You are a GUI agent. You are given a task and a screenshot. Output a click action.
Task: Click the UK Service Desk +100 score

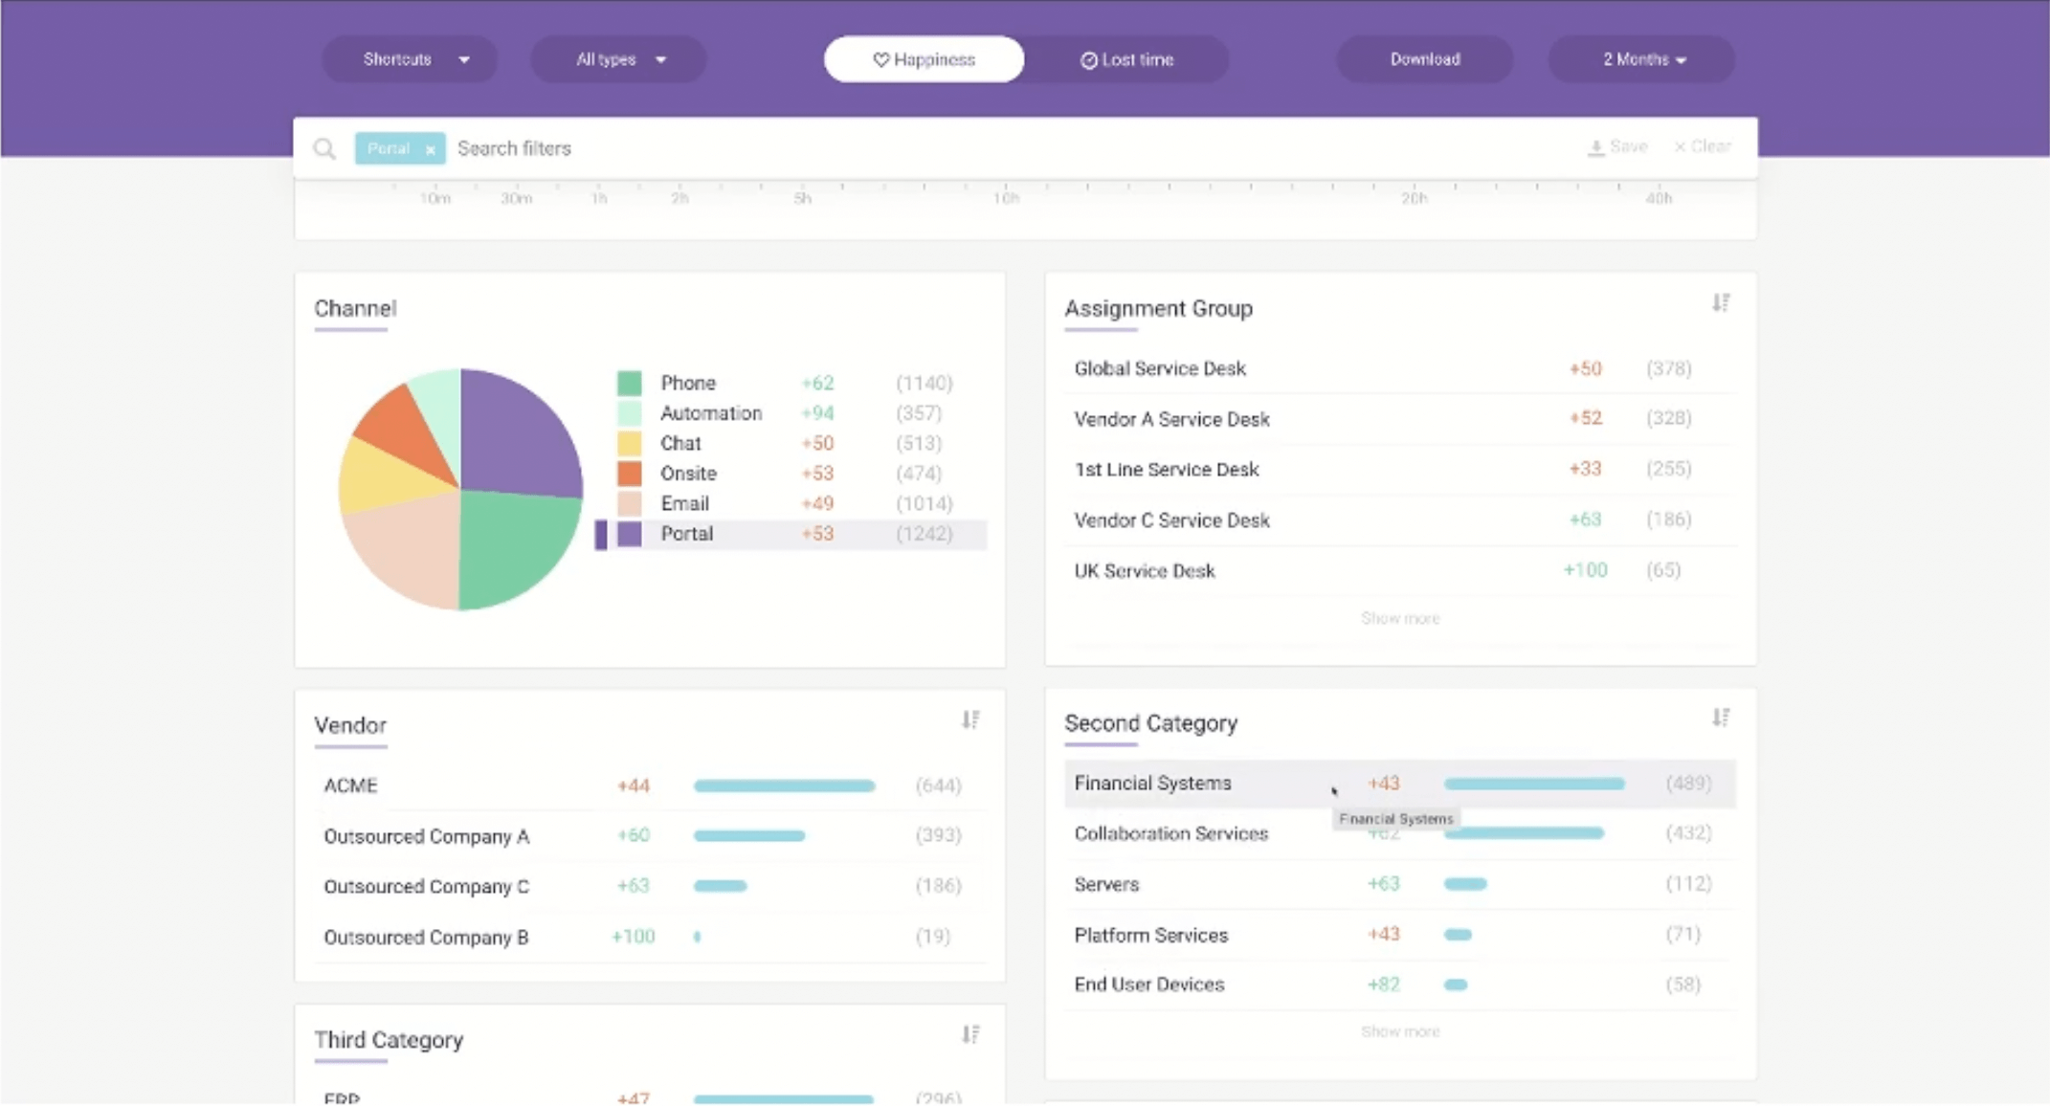(x=1585, y=570)
